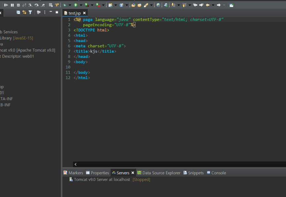Open the Snippets tab
The width and height of the screenshot is (286, 197).
pos(193,173)
